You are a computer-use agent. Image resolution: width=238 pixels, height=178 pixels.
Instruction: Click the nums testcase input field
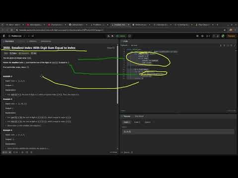(x=178, y=132)
